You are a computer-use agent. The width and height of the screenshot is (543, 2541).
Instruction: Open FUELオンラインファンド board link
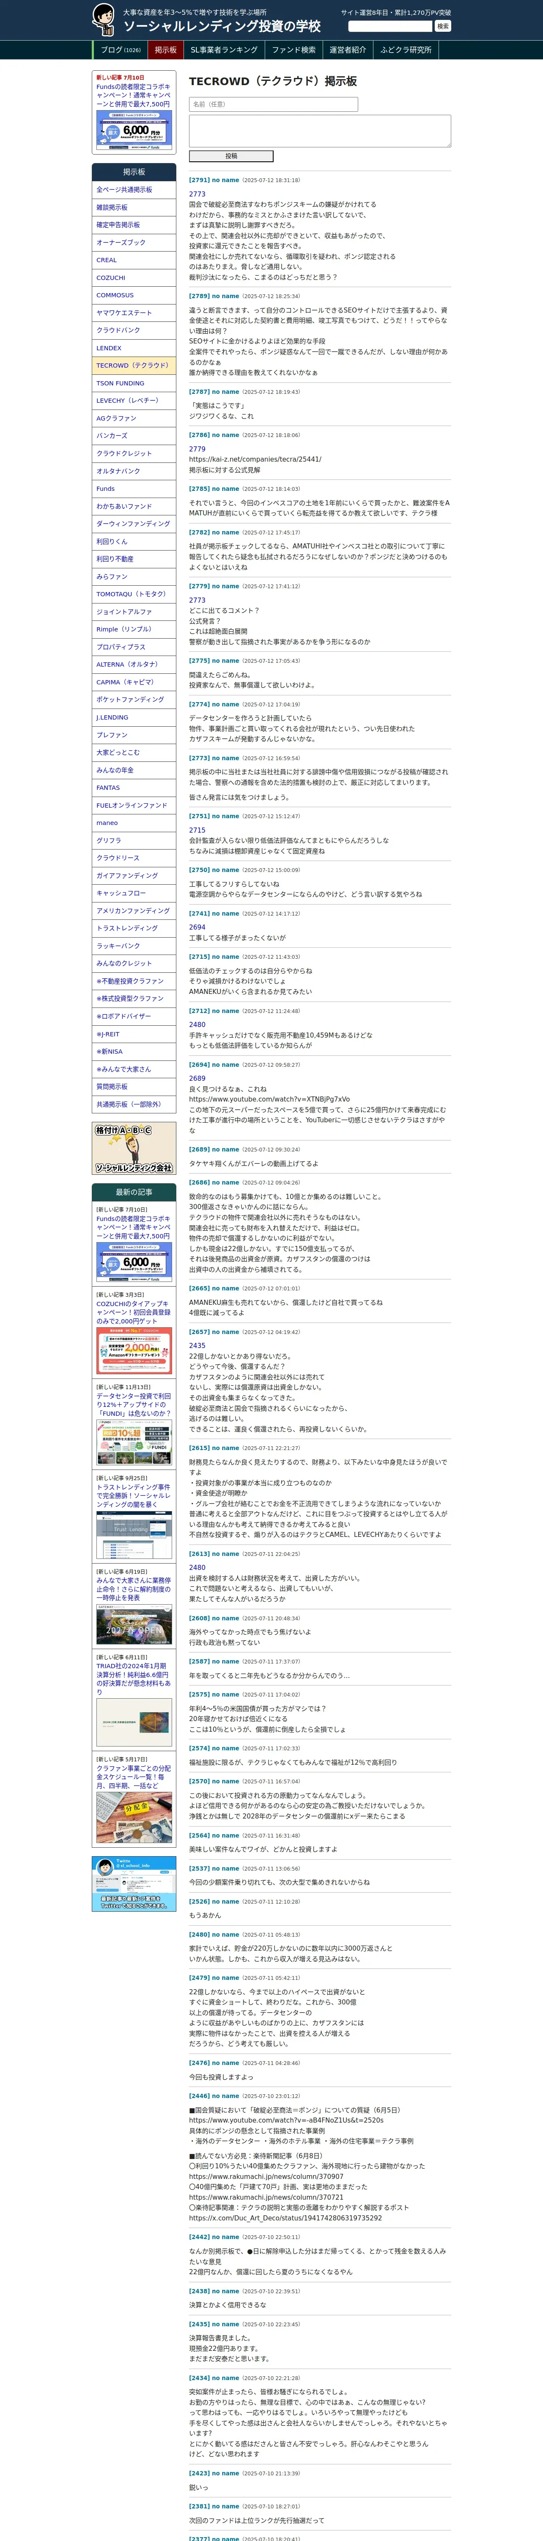134,805
